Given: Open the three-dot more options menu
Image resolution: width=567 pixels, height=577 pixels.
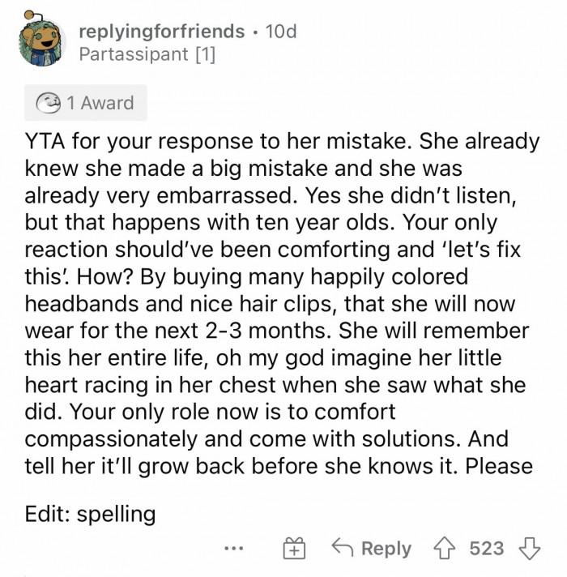Looking at the screenshot, I should [235, 549].
